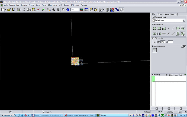Copy selection with the two-pages icon
The height and width of the screenshot is (117, 187).
click(29, 10)
